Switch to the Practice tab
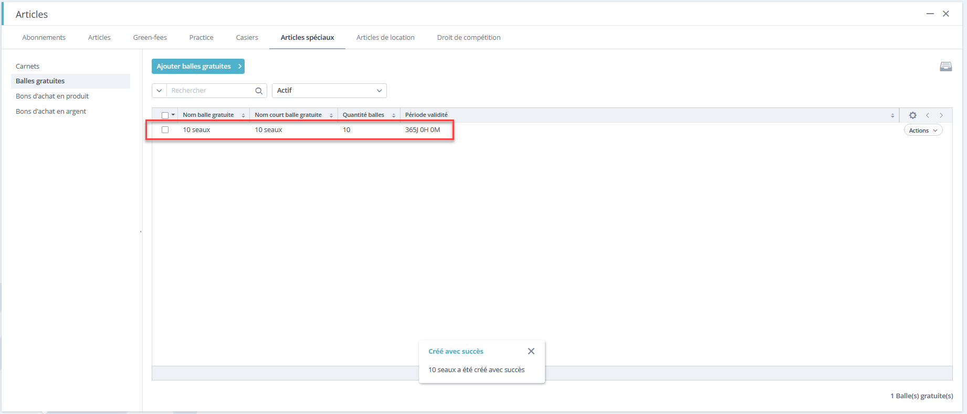The width and height of the screenshot is (967, 414). click(x=202, y=38)
